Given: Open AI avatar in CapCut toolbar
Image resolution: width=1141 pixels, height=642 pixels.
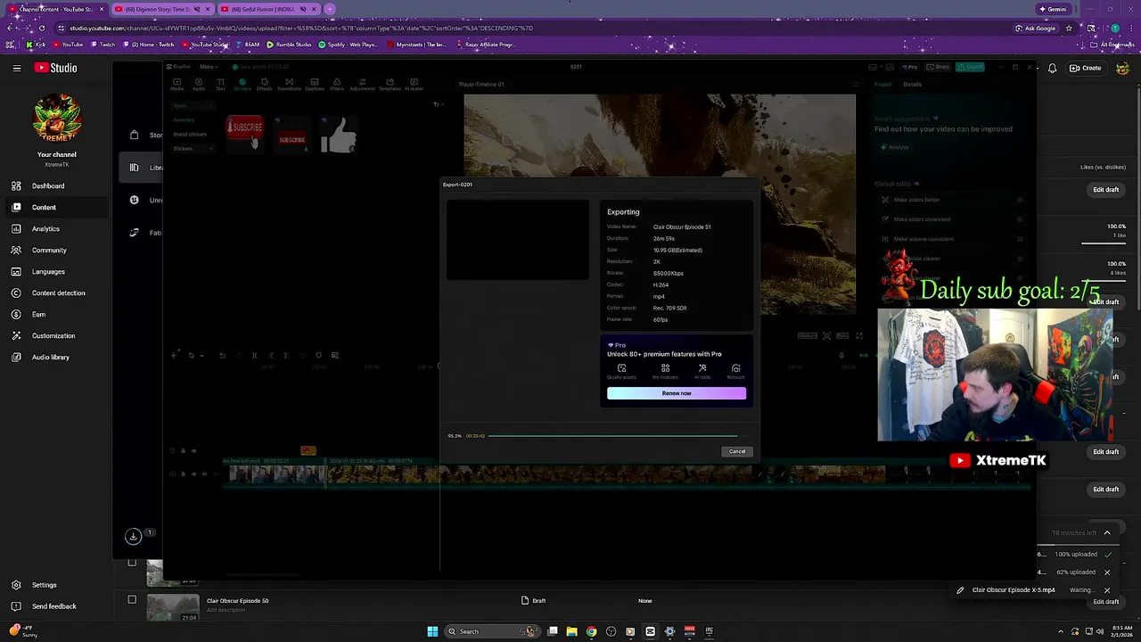Looking at the screenshot, I should point(414,85).
